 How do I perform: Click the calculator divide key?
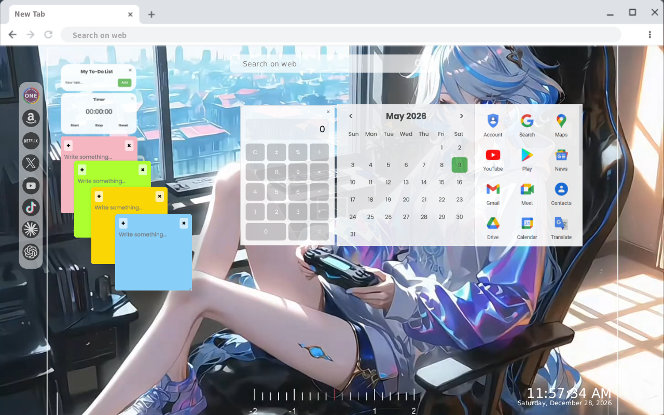click(319, 152)
